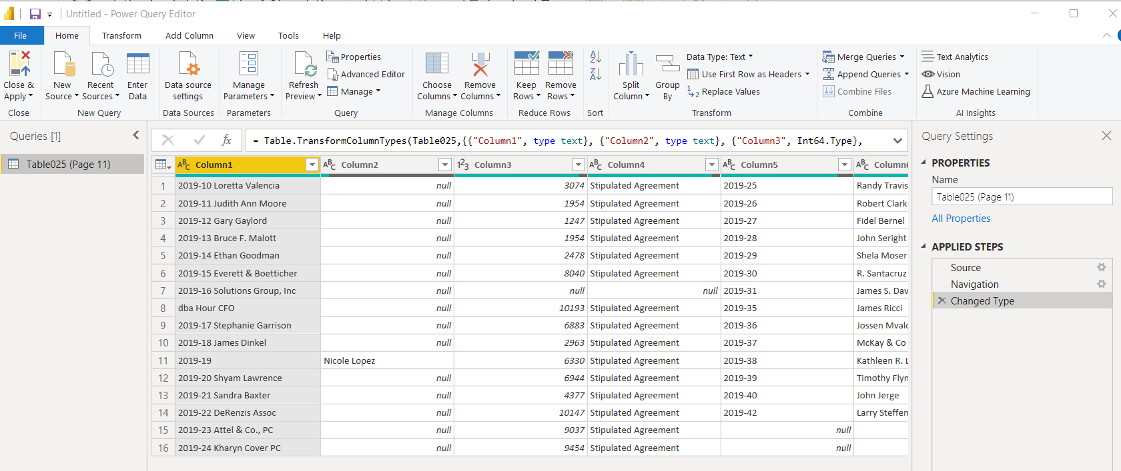Expand the formula bar

[x=898, y=141]
